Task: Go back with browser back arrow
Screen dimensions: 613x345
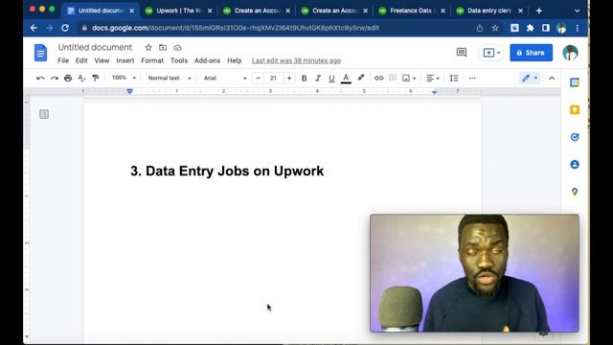Action: pyautogui.click(x=34, y=28)
